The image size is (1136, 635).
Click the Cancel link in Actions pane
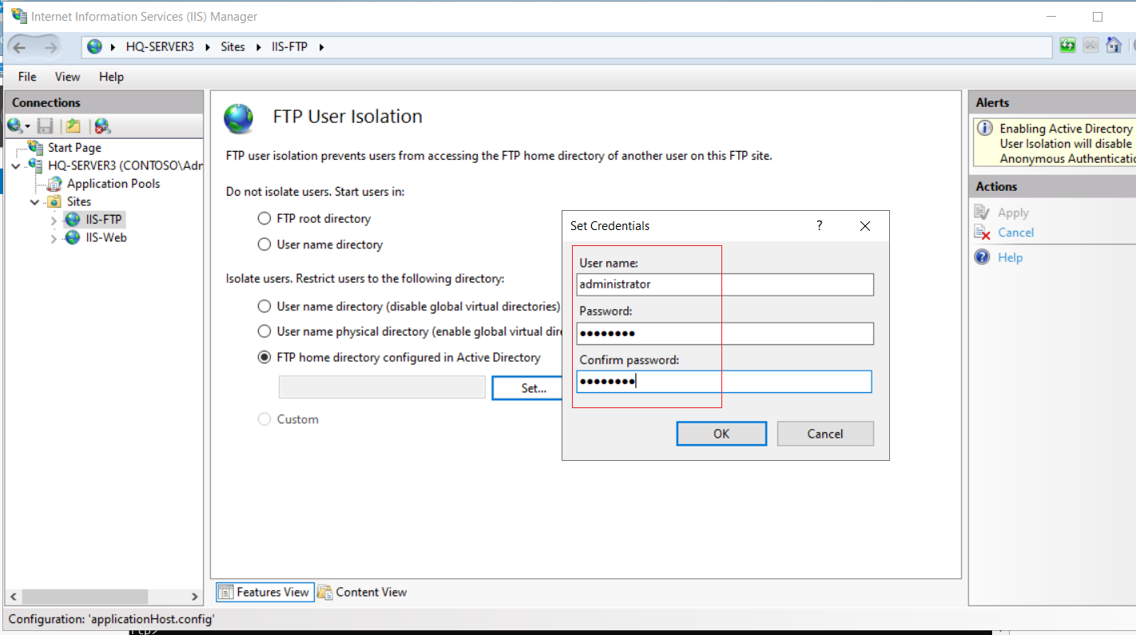(1015, 232)
